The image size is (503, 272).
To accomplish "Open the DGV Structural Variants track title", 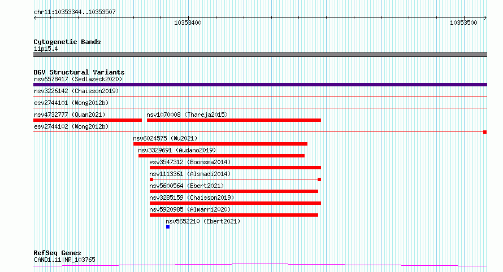I will tap(79, 72).
